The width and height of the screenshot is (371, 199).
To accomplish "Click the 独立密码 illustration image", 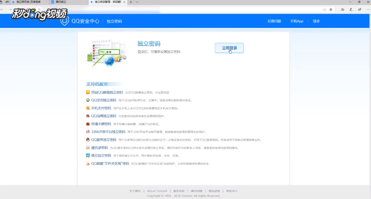I will [x=107, y=53].
